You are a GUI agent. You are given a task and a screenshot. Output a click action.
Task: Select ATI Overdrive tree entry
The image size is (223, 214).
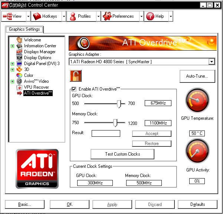38,93
